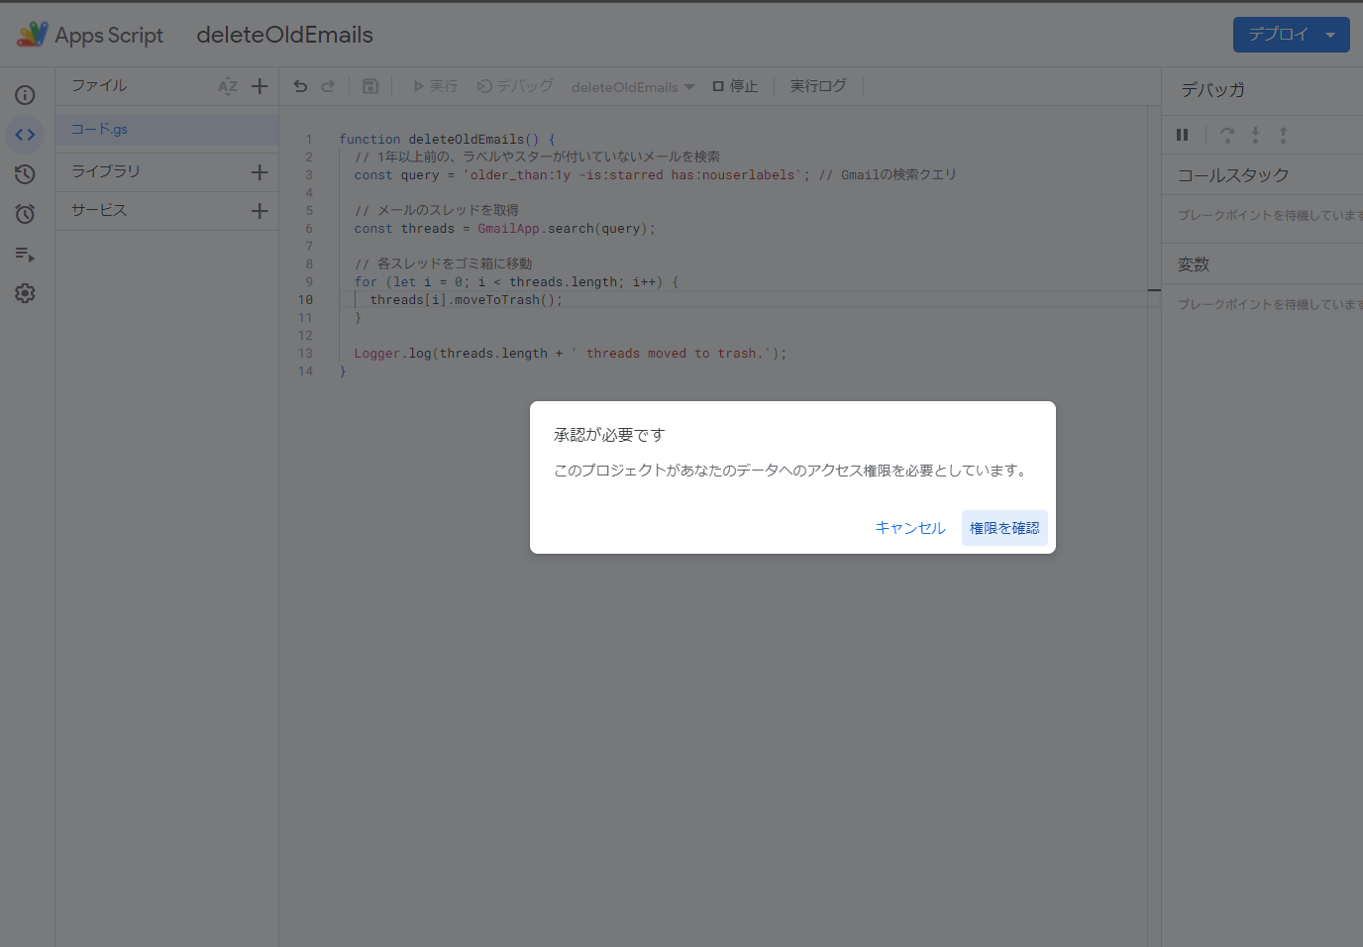Screen dimensions: 1363x947
Task: Click the save project icon
Action: click(x=370, y=86)
